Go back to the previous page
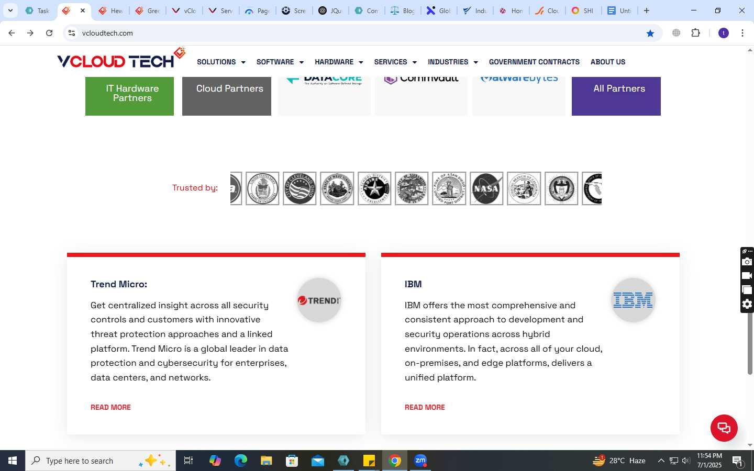 click(x=12, y=33)
